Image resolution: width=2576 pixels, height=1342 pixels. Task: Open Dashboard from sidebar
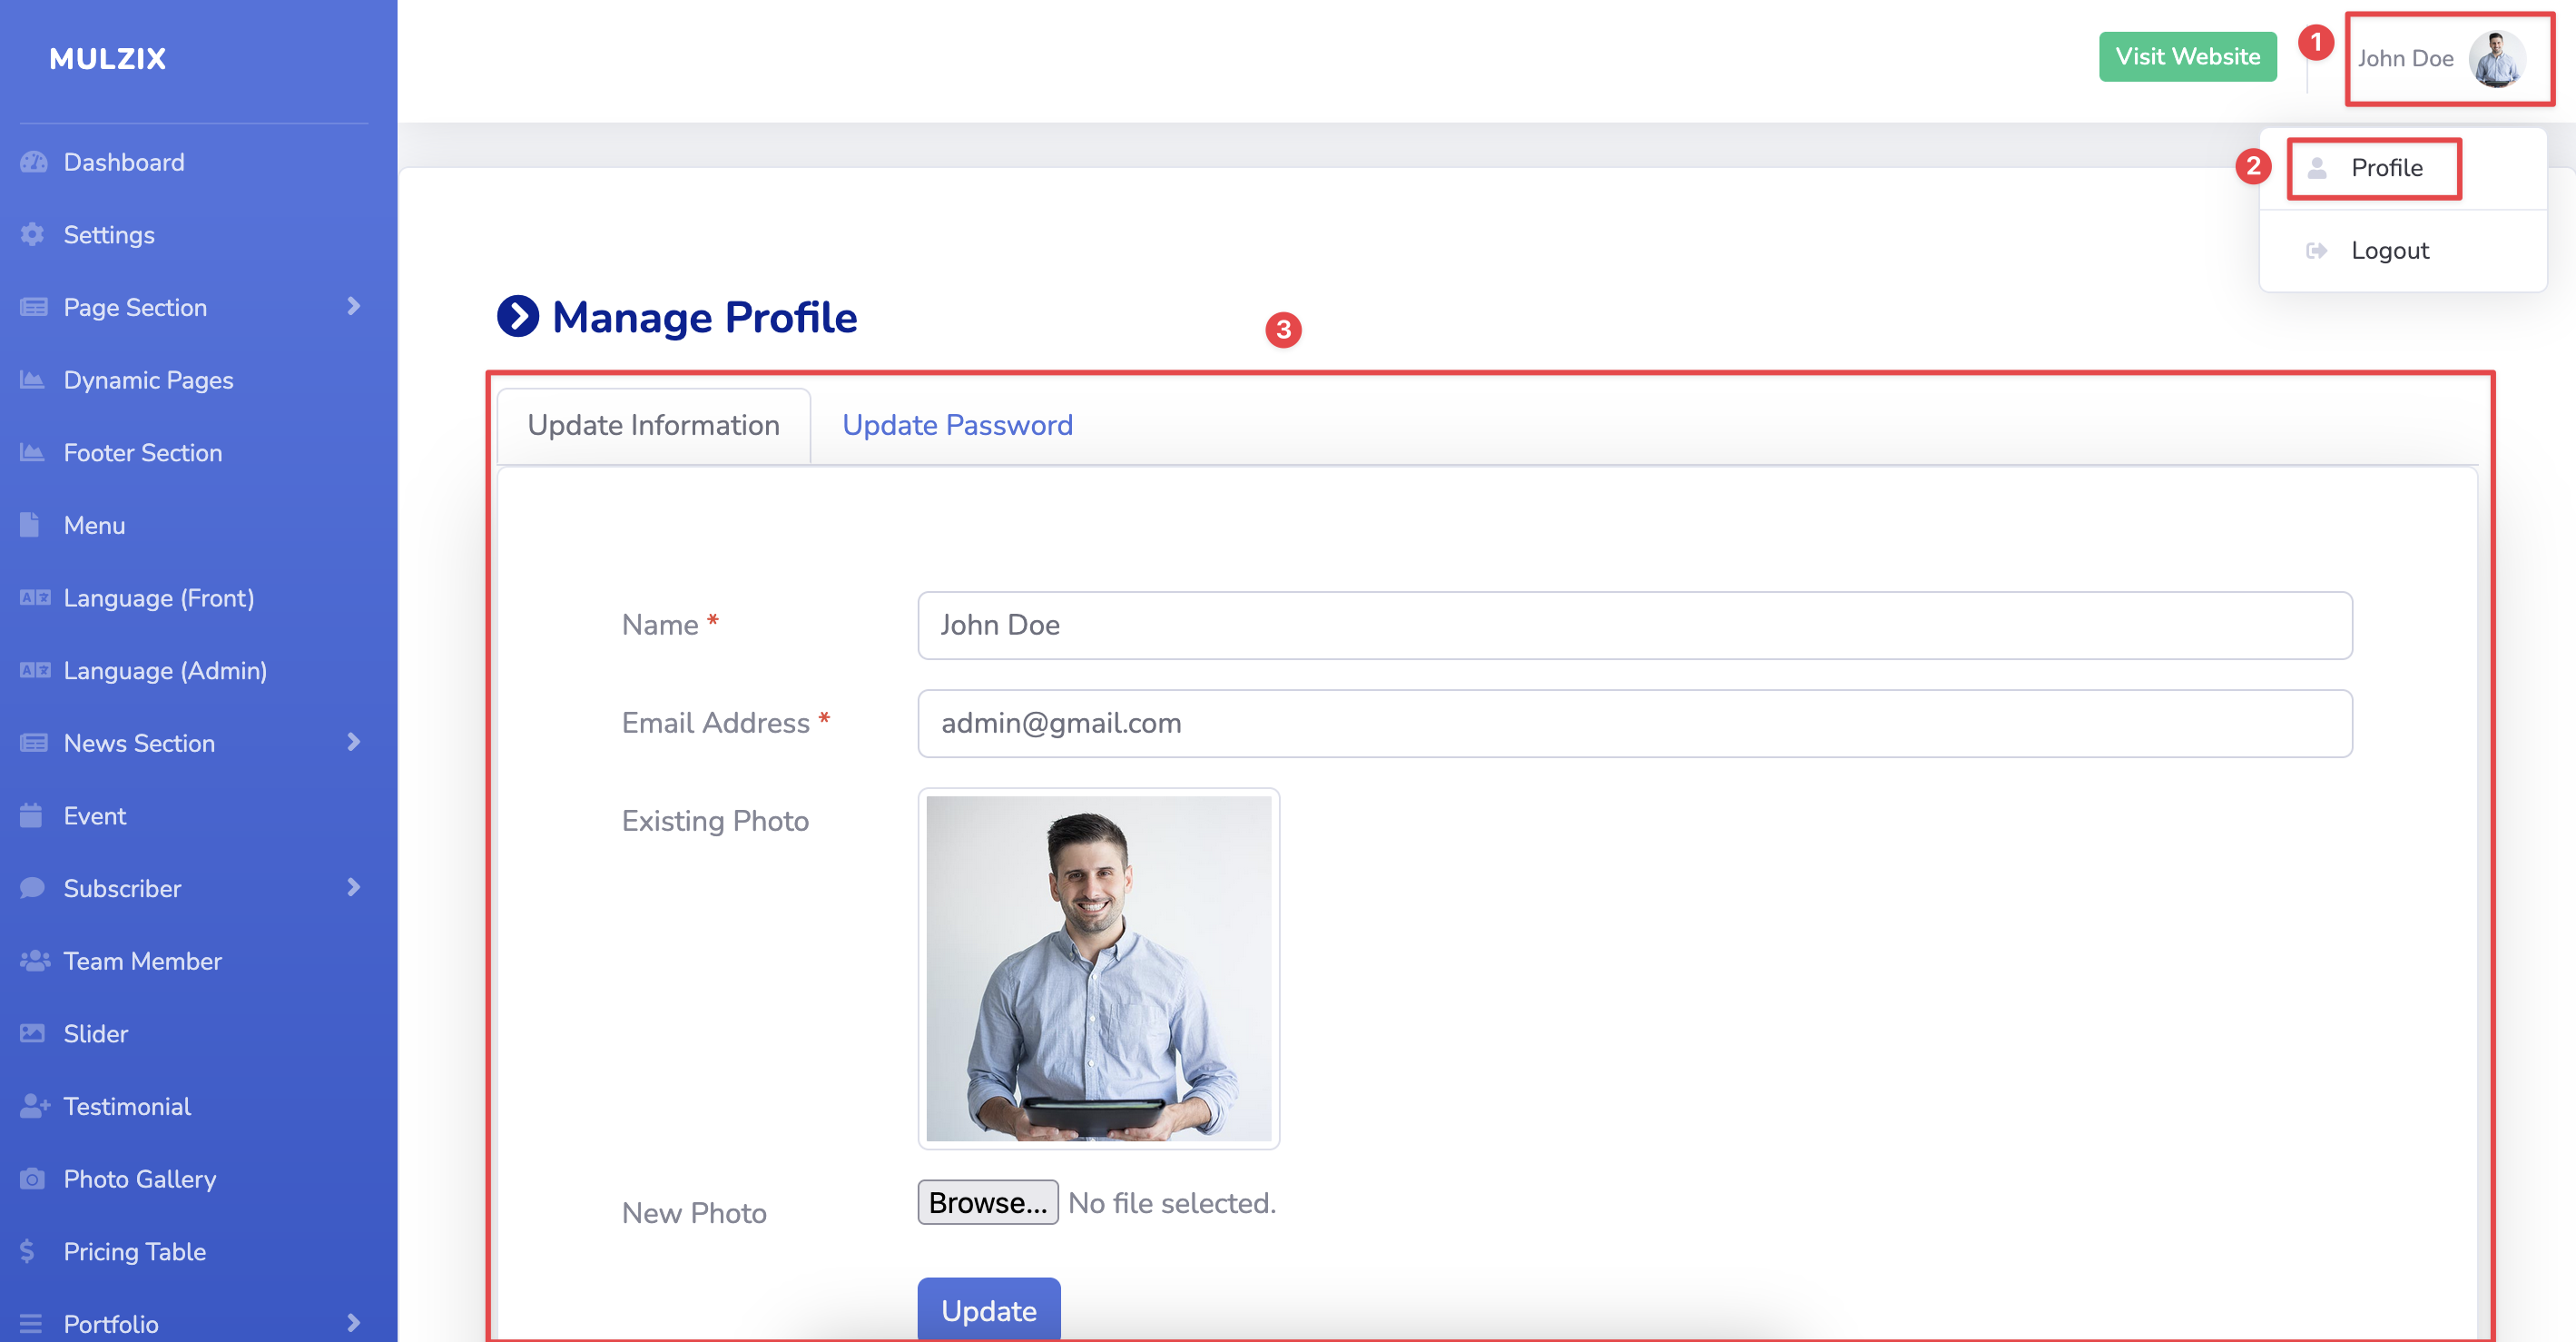point(124,162)
